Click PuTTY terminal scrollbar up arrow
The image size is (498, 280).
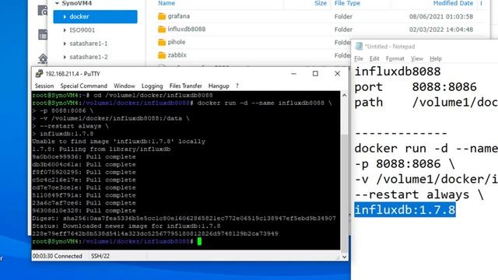pyautogui.click(x=344, y=95)
